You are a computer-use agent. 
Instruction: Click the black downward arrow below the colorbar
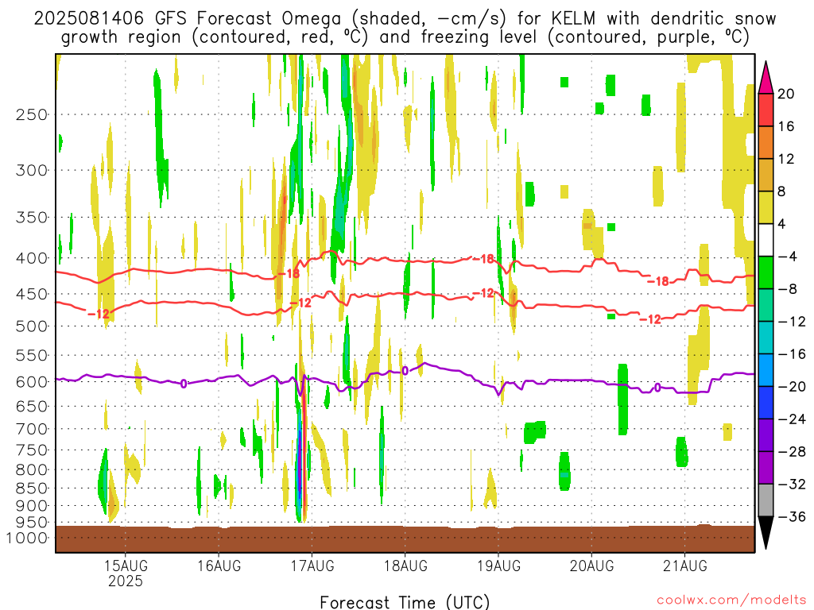pos(766,533)
